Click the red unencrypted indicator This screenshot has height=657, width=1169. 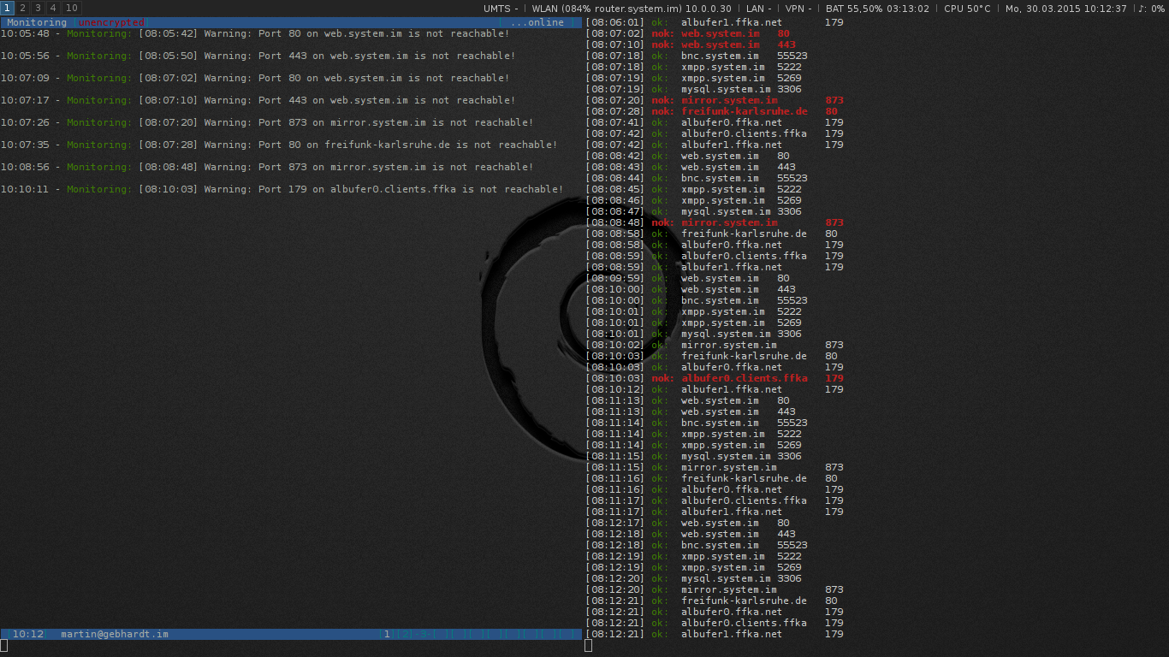pos(111,22)
